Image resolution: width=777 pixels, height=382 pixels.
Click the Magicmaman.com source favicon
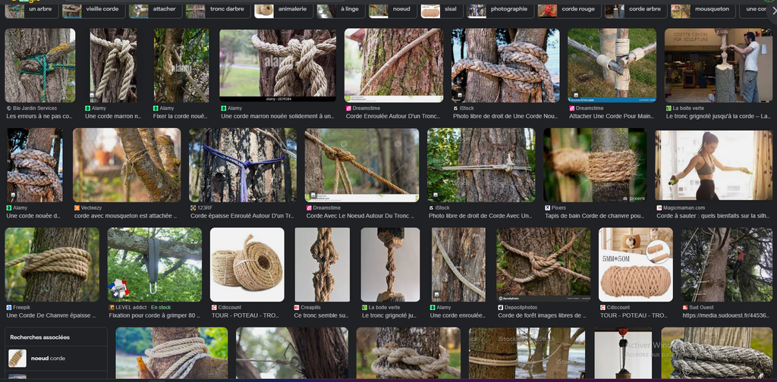659,208
